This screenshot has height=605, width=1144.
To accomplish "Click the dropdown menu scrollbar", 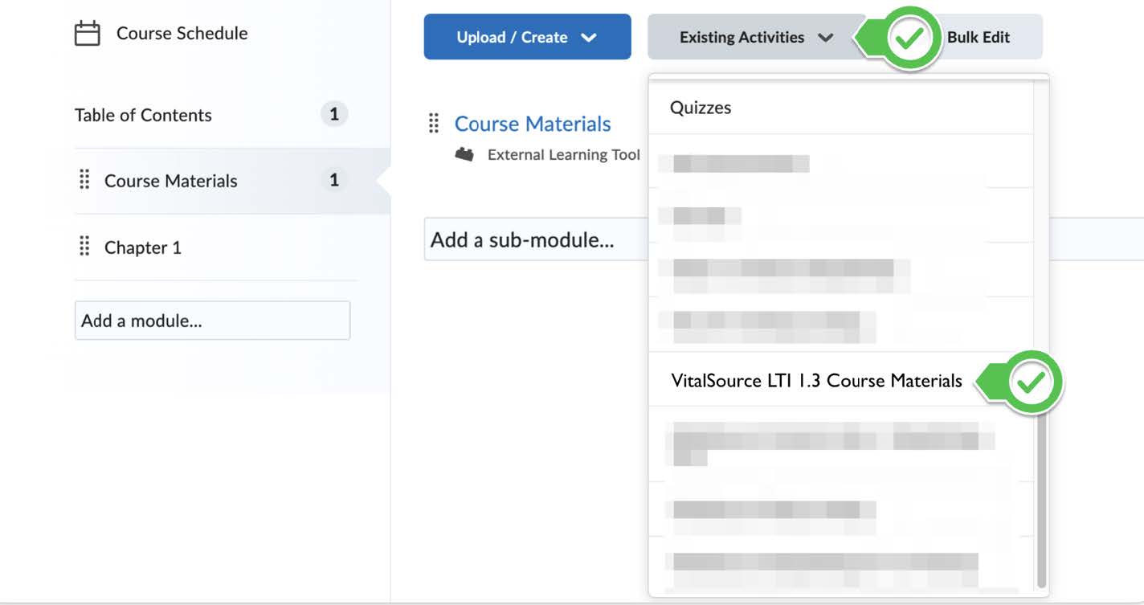I will [1041, 498].
